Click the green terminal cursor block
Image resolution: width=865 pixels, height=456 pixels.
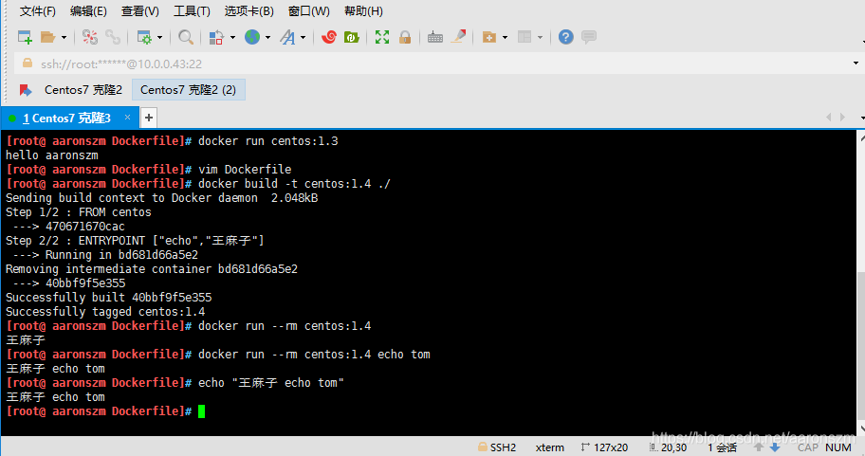click(201, 411)
